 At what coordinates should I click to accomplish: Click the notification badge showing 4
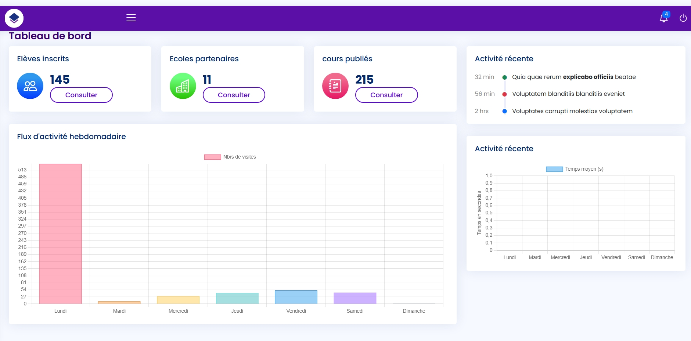click(666, 14)
